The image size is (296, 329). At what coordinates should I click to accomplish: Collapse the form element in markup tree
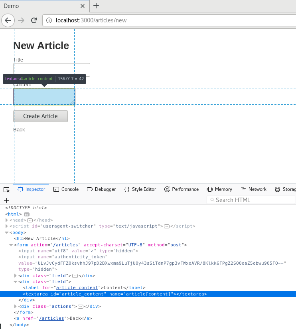click(x=11, y=245)
